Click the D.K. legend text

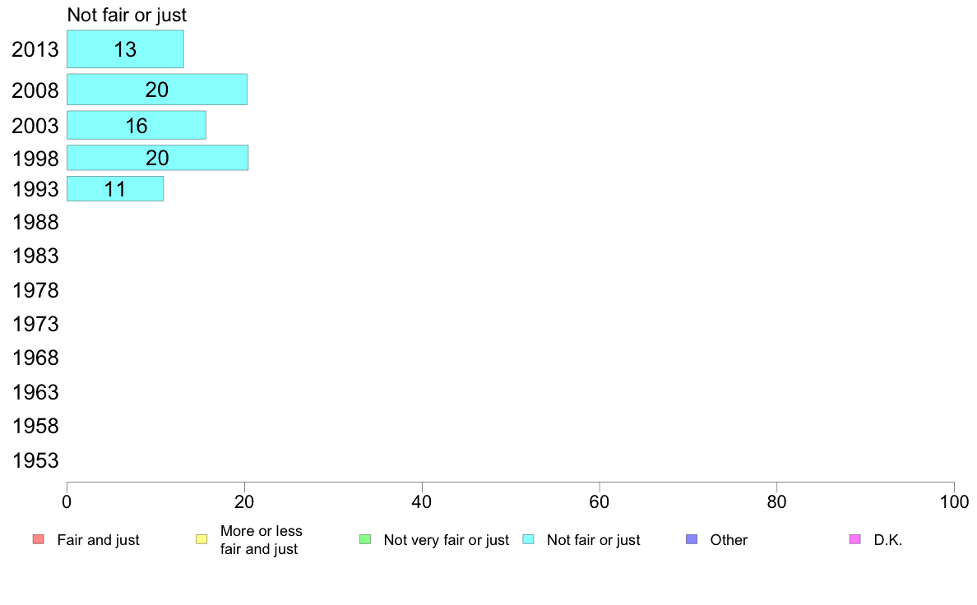coord(888,540)
